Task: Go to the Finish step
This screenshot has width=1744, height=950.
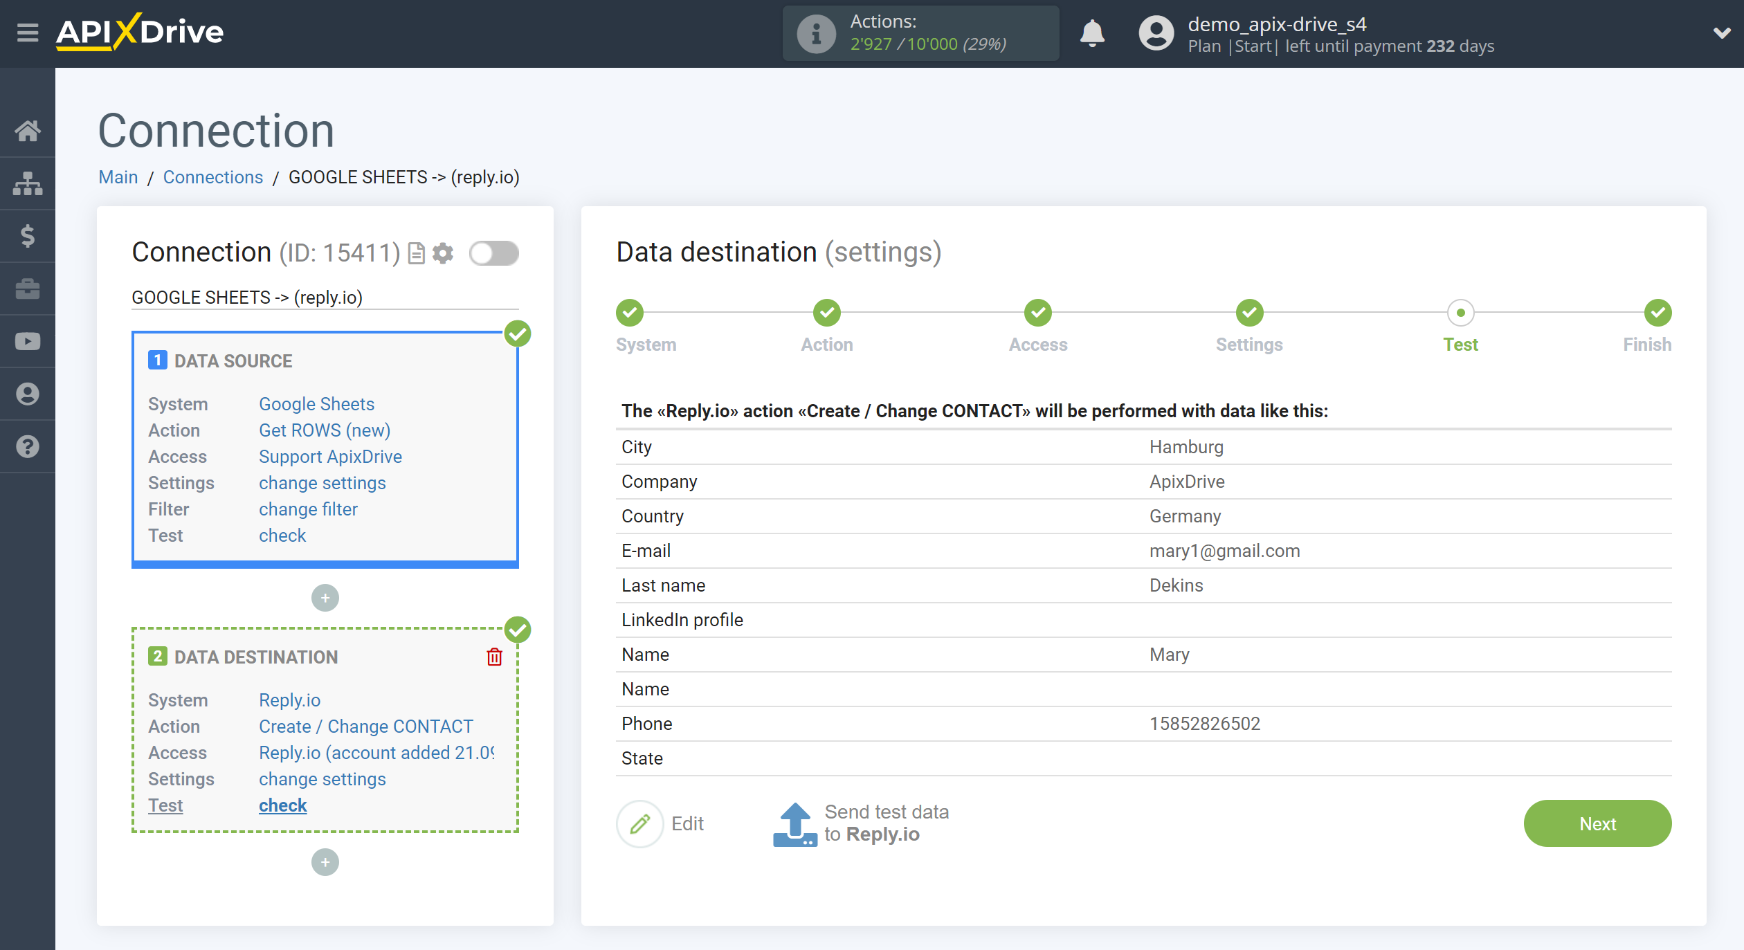Action: pos(1657,313)
